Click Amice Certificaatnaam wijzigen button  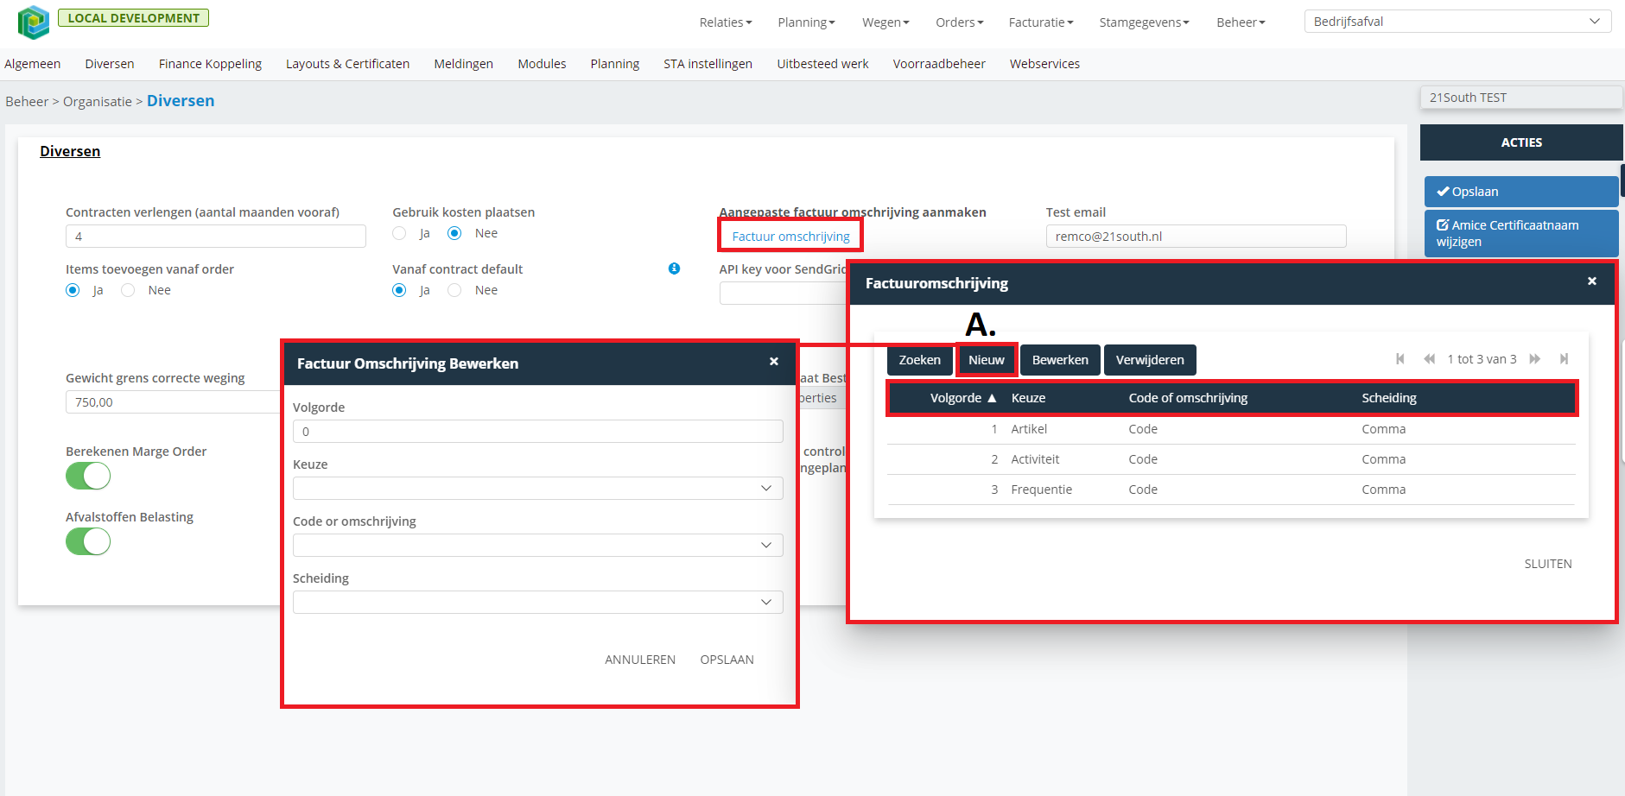(1520, 233)
